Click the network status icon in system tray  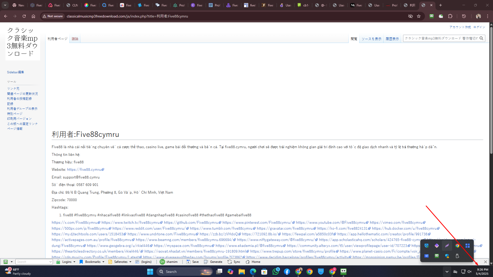(463, 272)
